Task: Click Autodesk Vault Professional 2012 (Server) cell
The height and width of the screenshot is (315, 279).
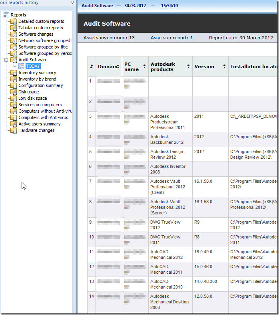Action: point(170,207)
